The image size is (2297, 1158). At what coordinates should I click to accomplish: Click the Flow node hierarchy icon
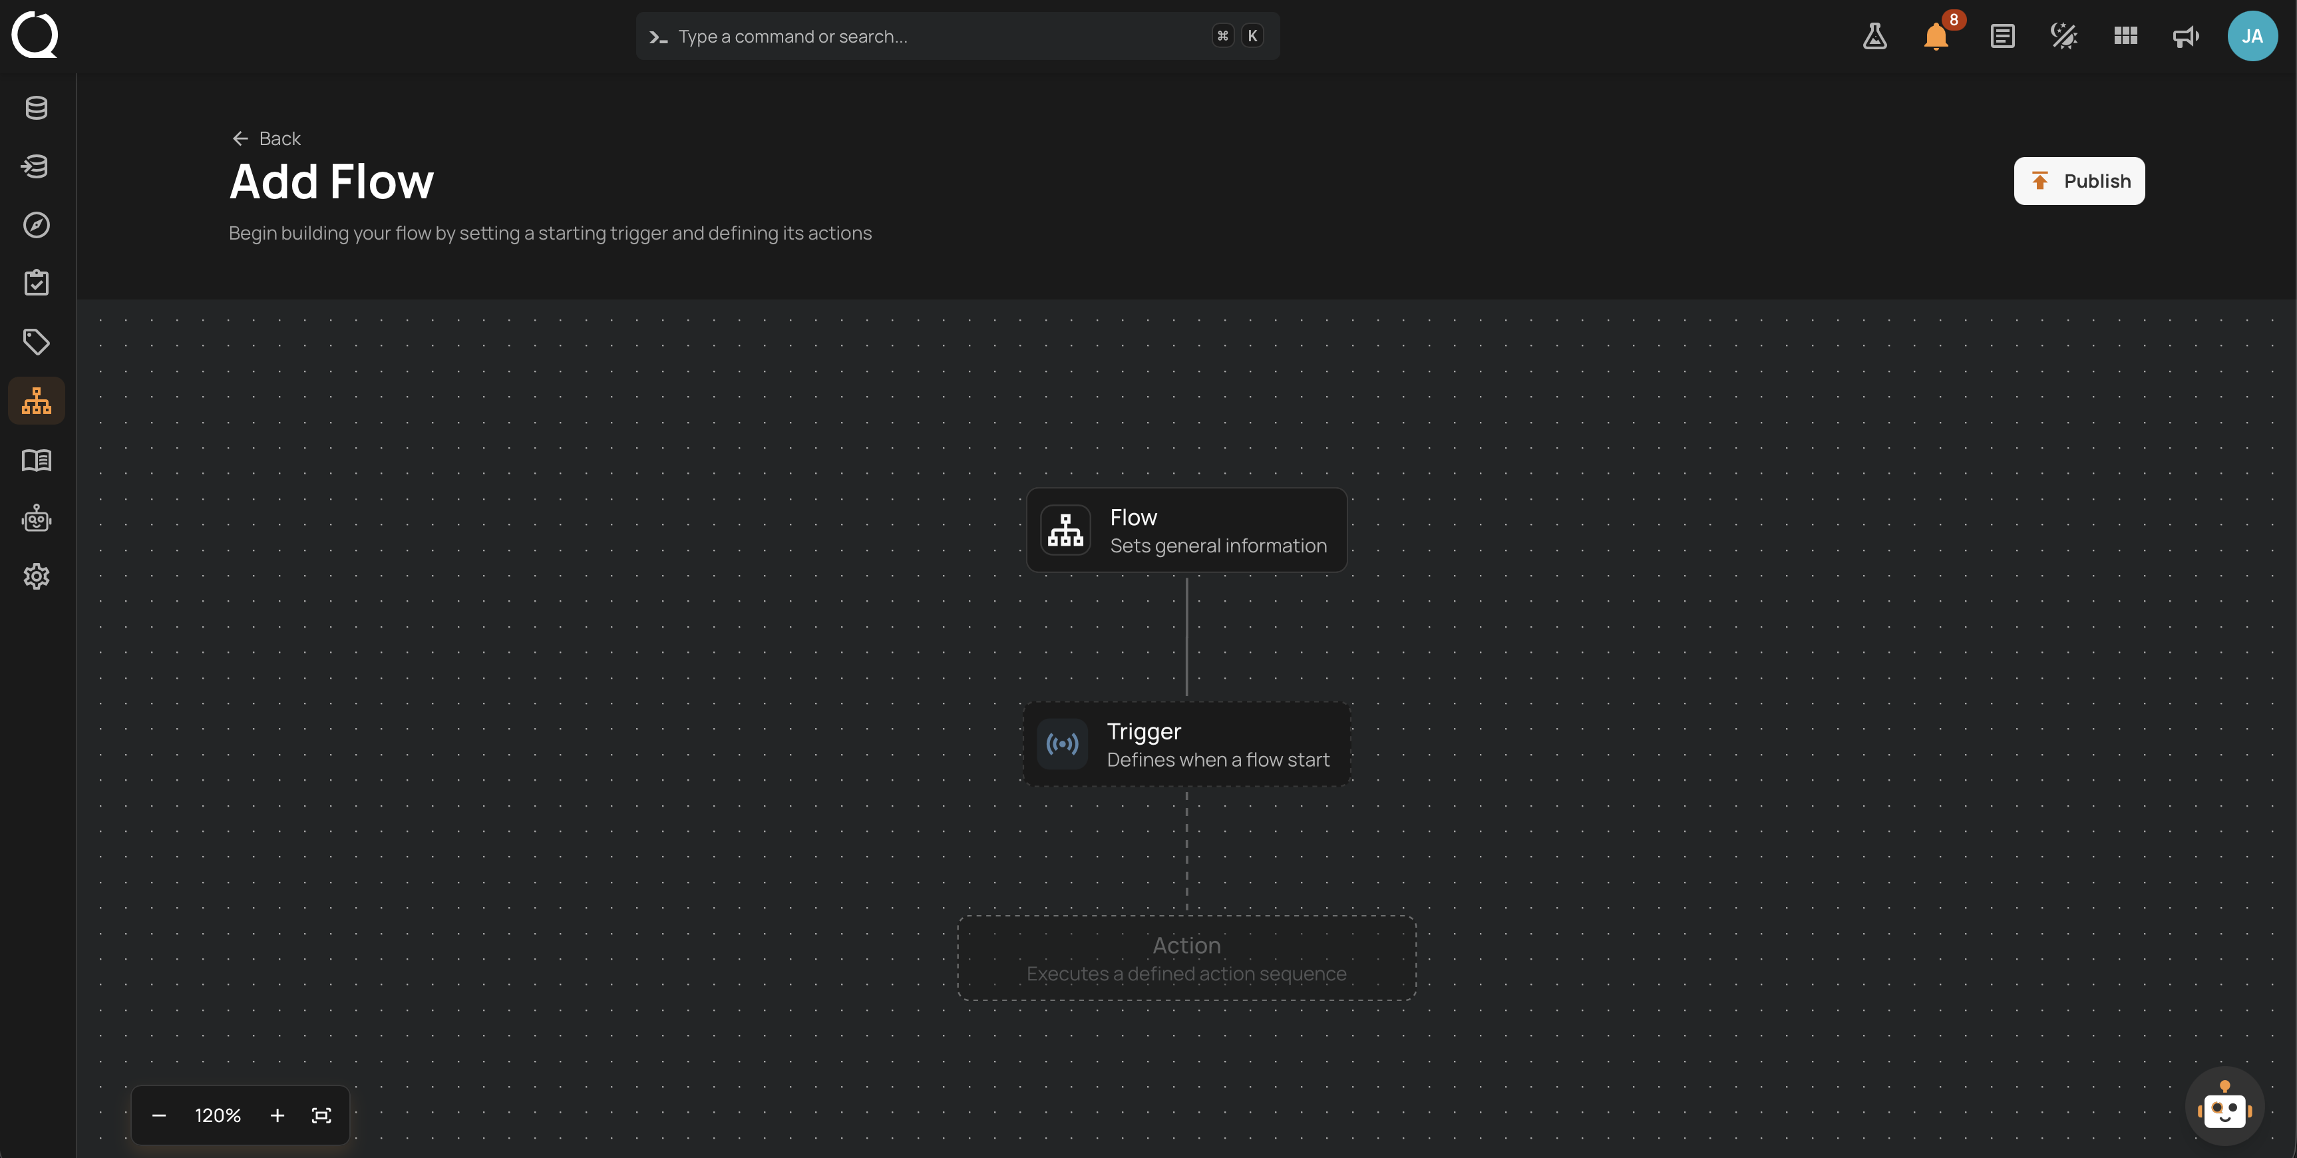point(1065,530)
